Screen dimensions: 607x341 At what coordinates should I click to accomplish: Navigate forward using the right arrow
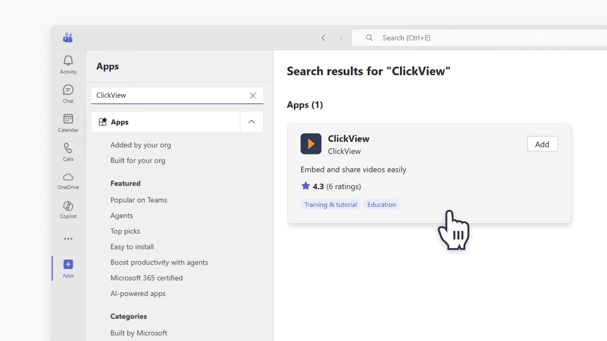(340, 38)
